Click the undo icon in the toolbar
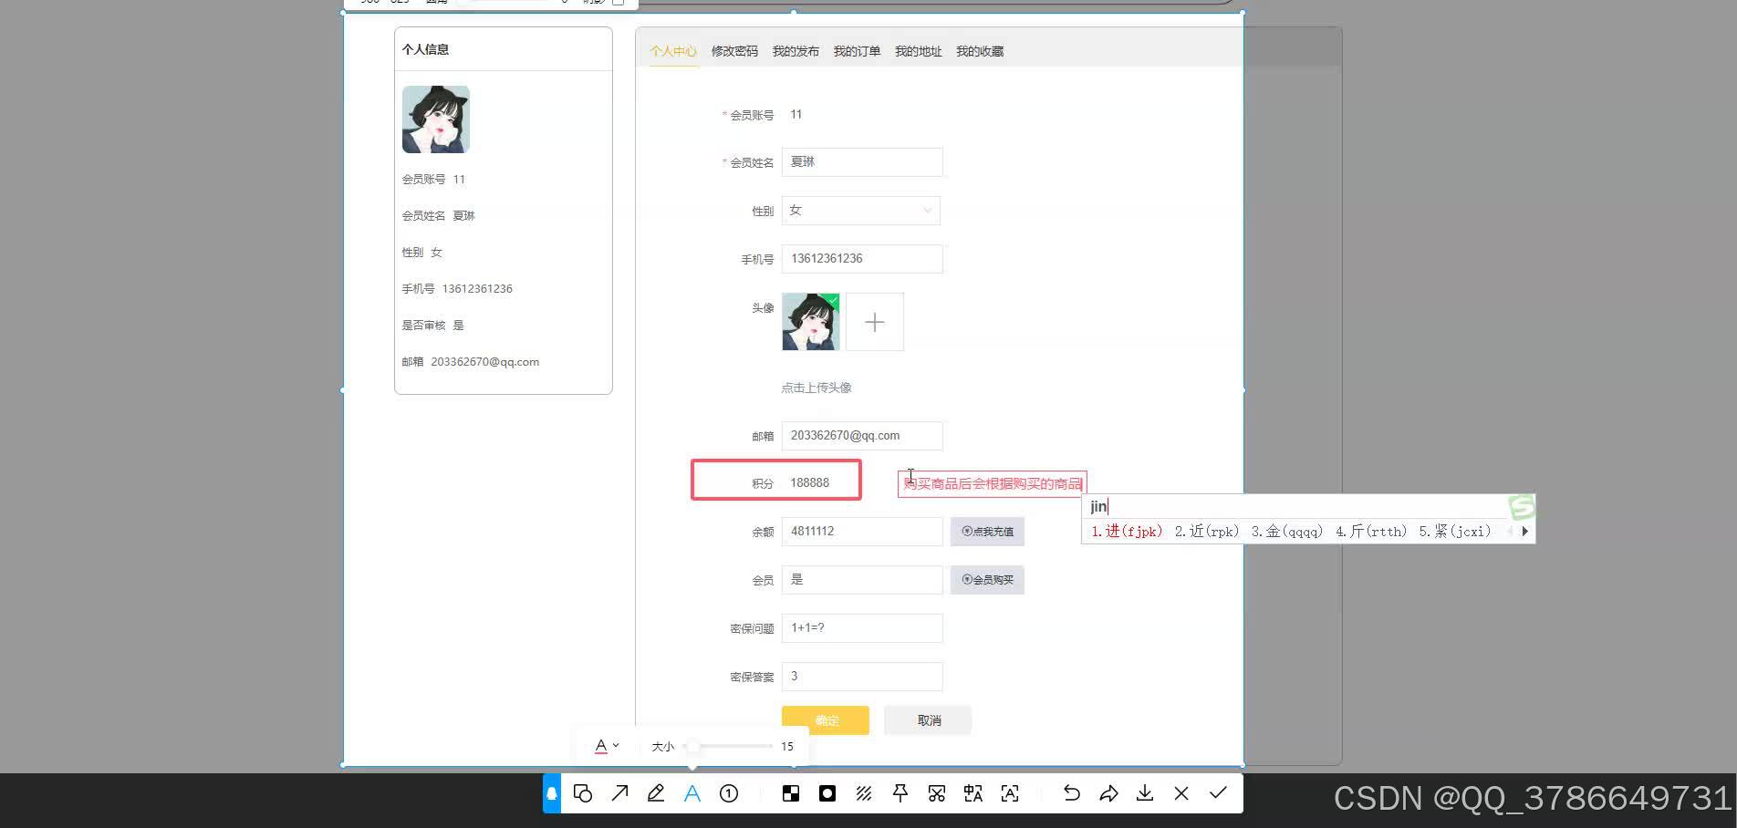1737x828 pixels. pos(1071,793)
